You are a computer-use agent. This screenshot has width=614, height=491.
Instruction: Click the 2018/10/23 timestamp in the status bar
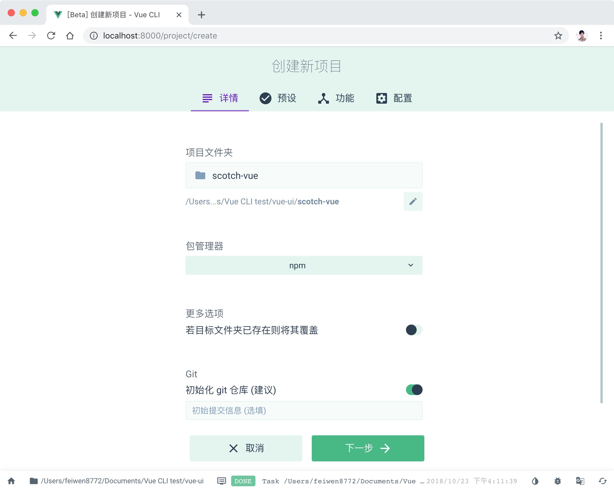pos(472,481)
